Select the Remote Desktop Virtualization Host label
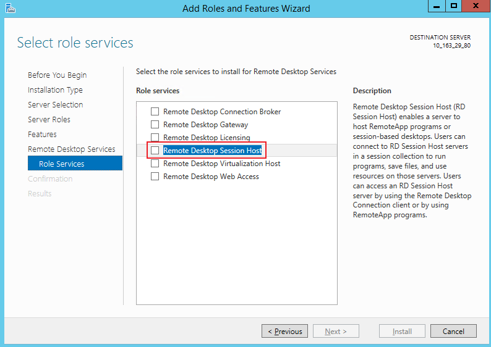The image size is (491, 347). coord(222,164)
